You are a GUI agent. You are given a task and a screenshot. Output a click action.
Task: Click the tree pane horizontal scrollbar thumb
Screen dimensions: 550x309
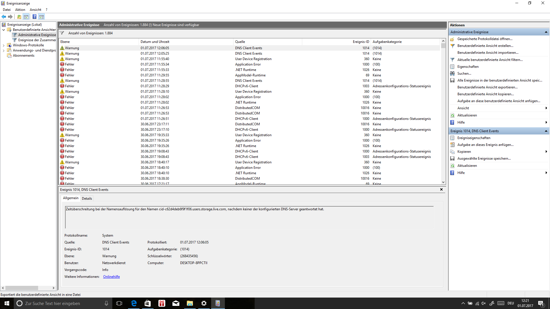click(21, 288)
